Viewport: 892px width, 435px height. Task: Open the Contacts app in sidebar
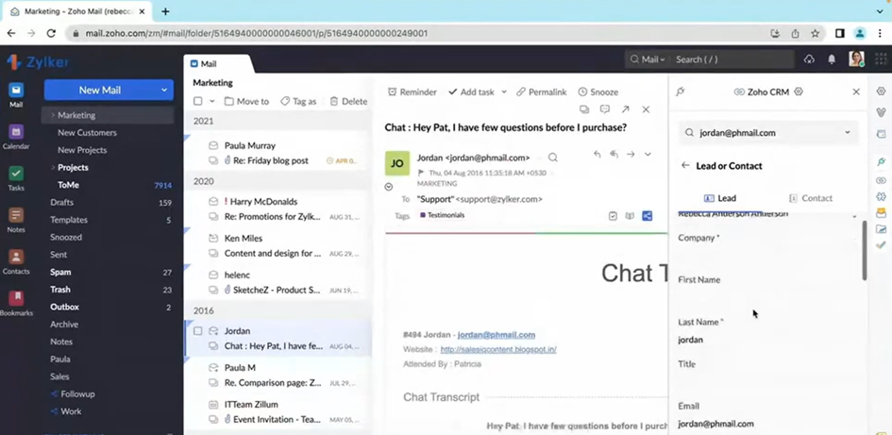[15, 258]
